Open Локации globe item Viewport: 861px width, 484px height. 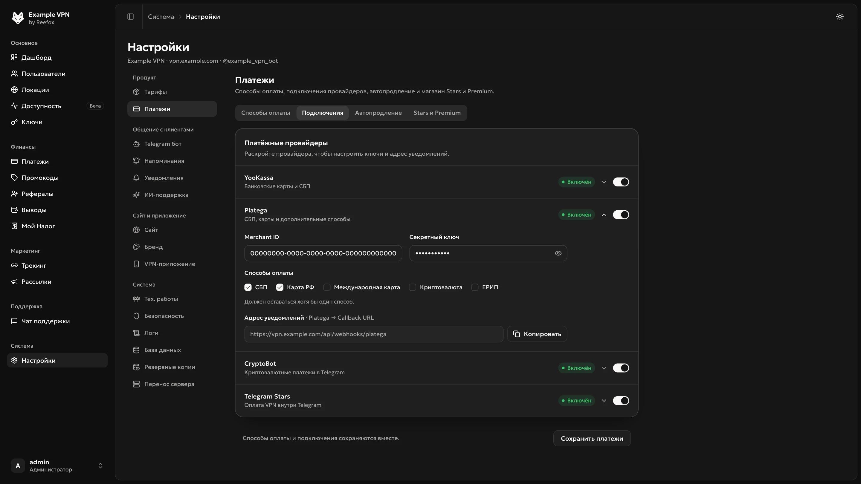(57, 90)
